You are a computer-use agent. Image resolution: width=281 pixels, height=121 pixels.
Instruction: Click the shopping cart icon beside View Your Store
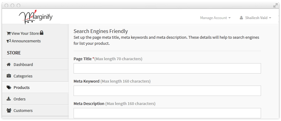(8, 34)
